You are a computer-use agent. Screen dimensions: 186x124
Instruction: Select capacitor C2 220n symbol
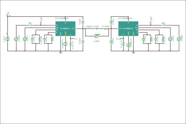[x=83, y=22]
